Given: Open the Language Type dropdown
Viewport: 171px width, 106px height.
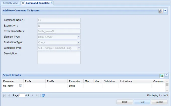Looking at the screenshot, I should (78, 48).
